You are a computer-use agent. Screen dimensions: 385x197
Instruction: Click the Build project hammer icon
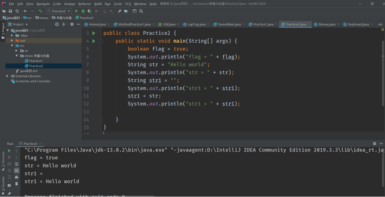coord(40,11)
